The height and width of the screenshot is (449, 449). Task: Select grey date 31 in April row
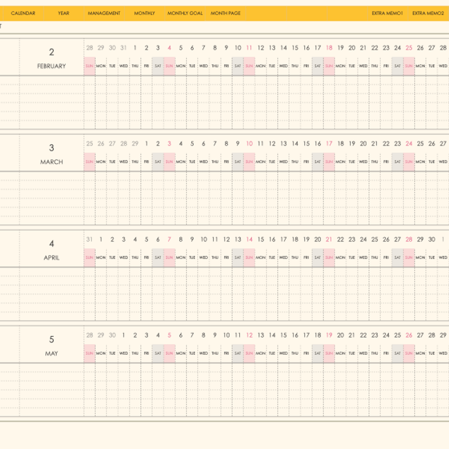coord(89,240)
